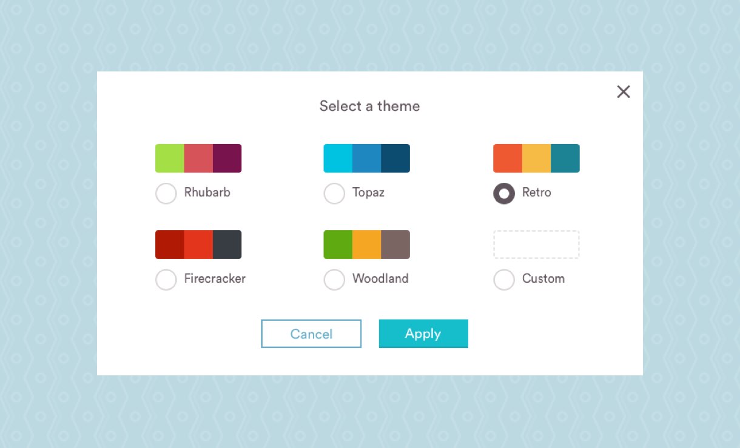Select the Rhubarb radio button
The height and width of the screenshot is (448, 740).
point(166,194)
